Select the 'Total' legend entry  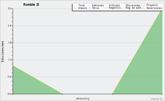[81, 5]
